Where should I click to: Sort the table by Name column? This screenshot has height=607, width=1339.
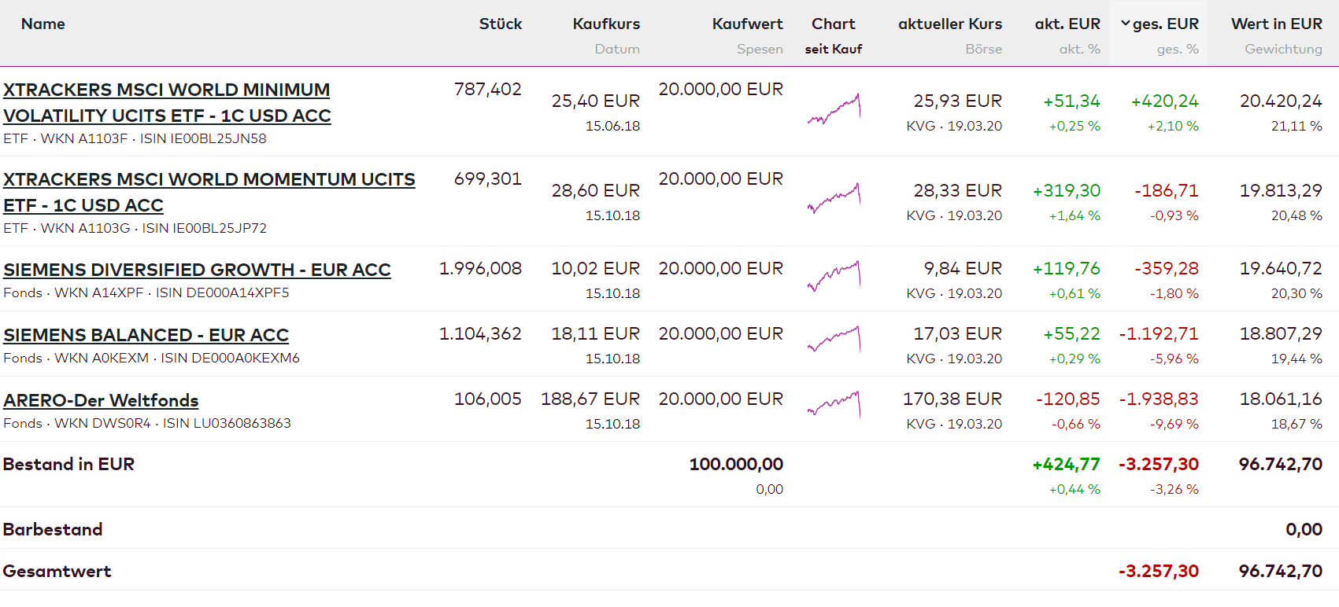pos(43,24)
